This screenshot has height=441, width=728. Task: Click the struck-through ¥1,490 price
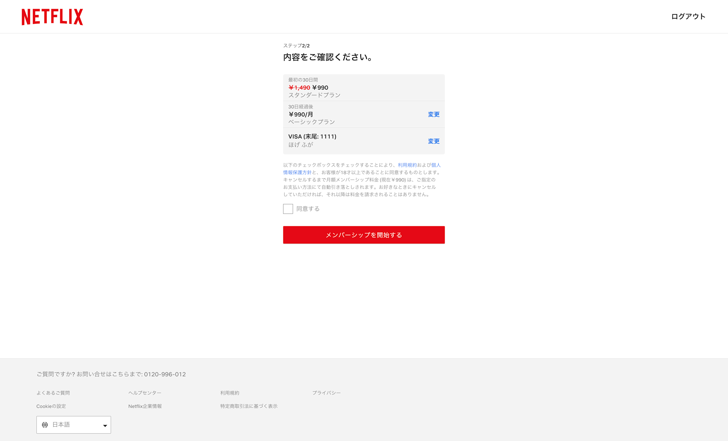[299, 87]
